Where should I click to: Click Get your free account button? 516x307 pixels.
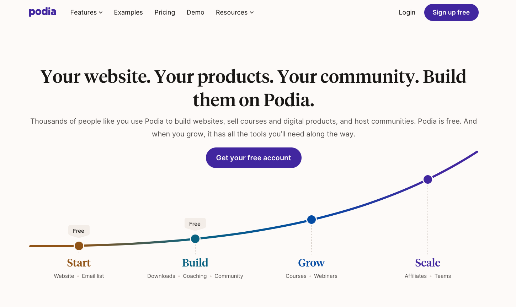coord(254,158)
